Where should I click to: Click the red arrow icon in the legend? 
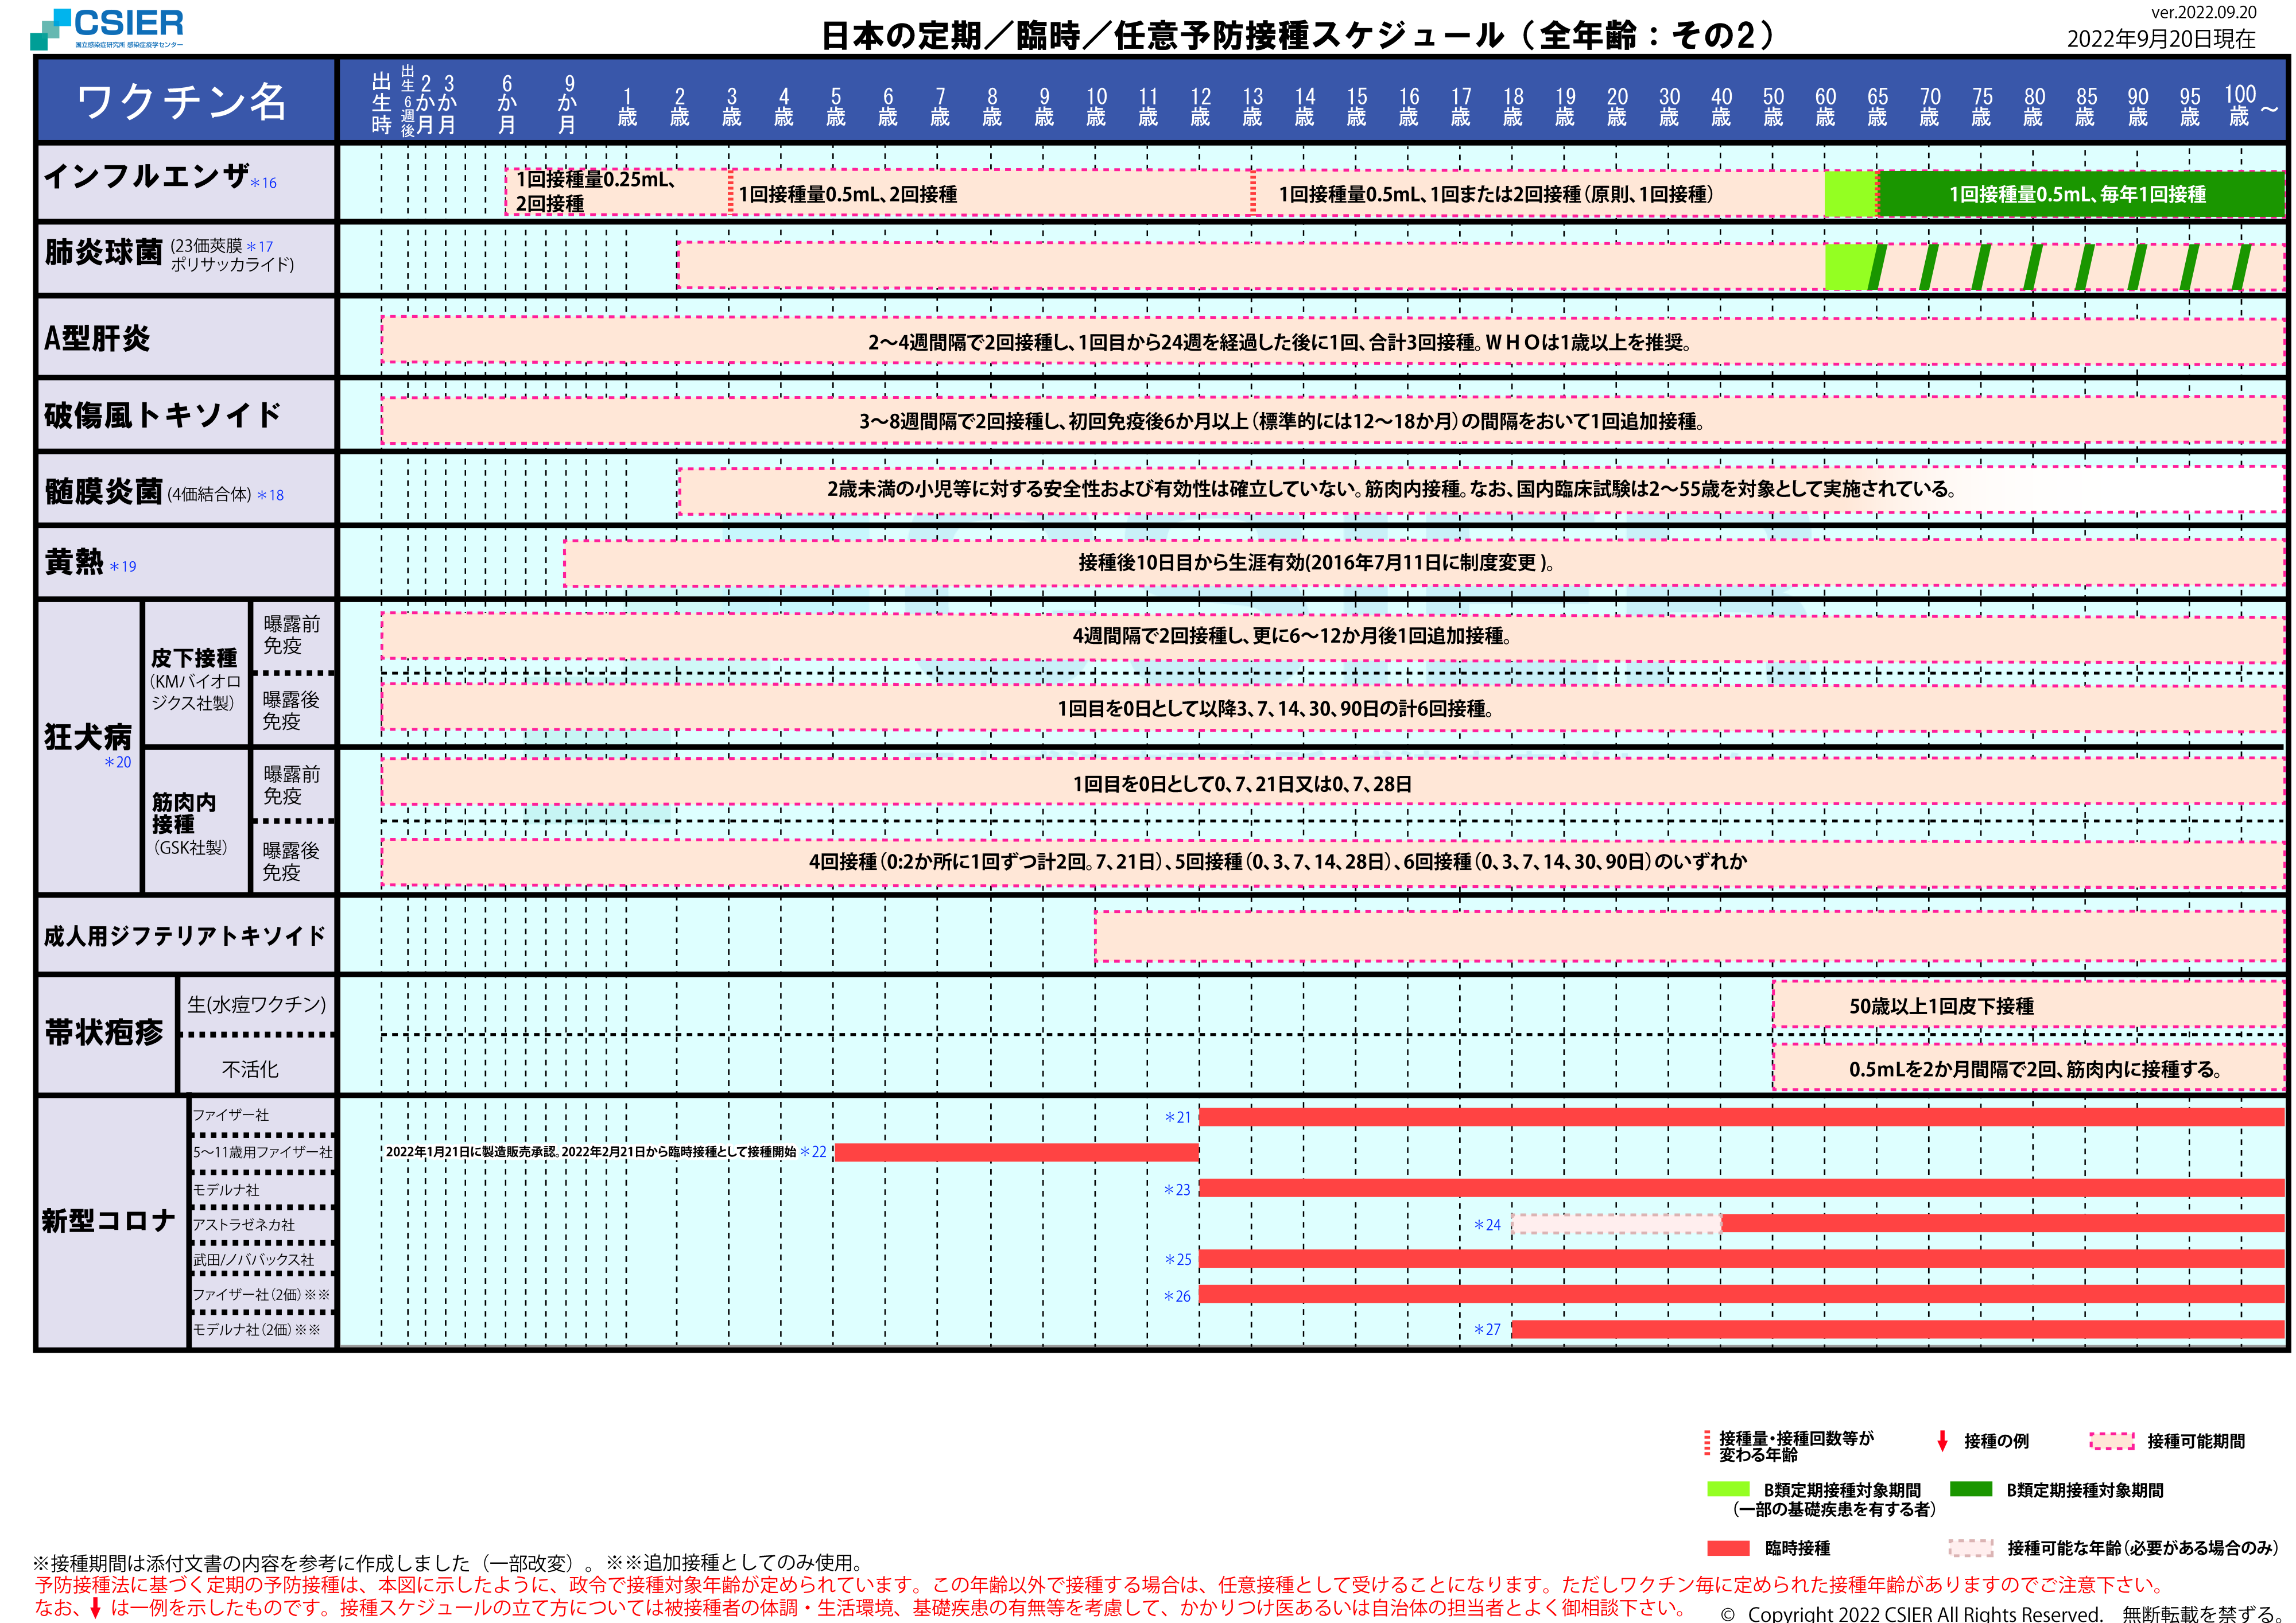(1942, 1441)
